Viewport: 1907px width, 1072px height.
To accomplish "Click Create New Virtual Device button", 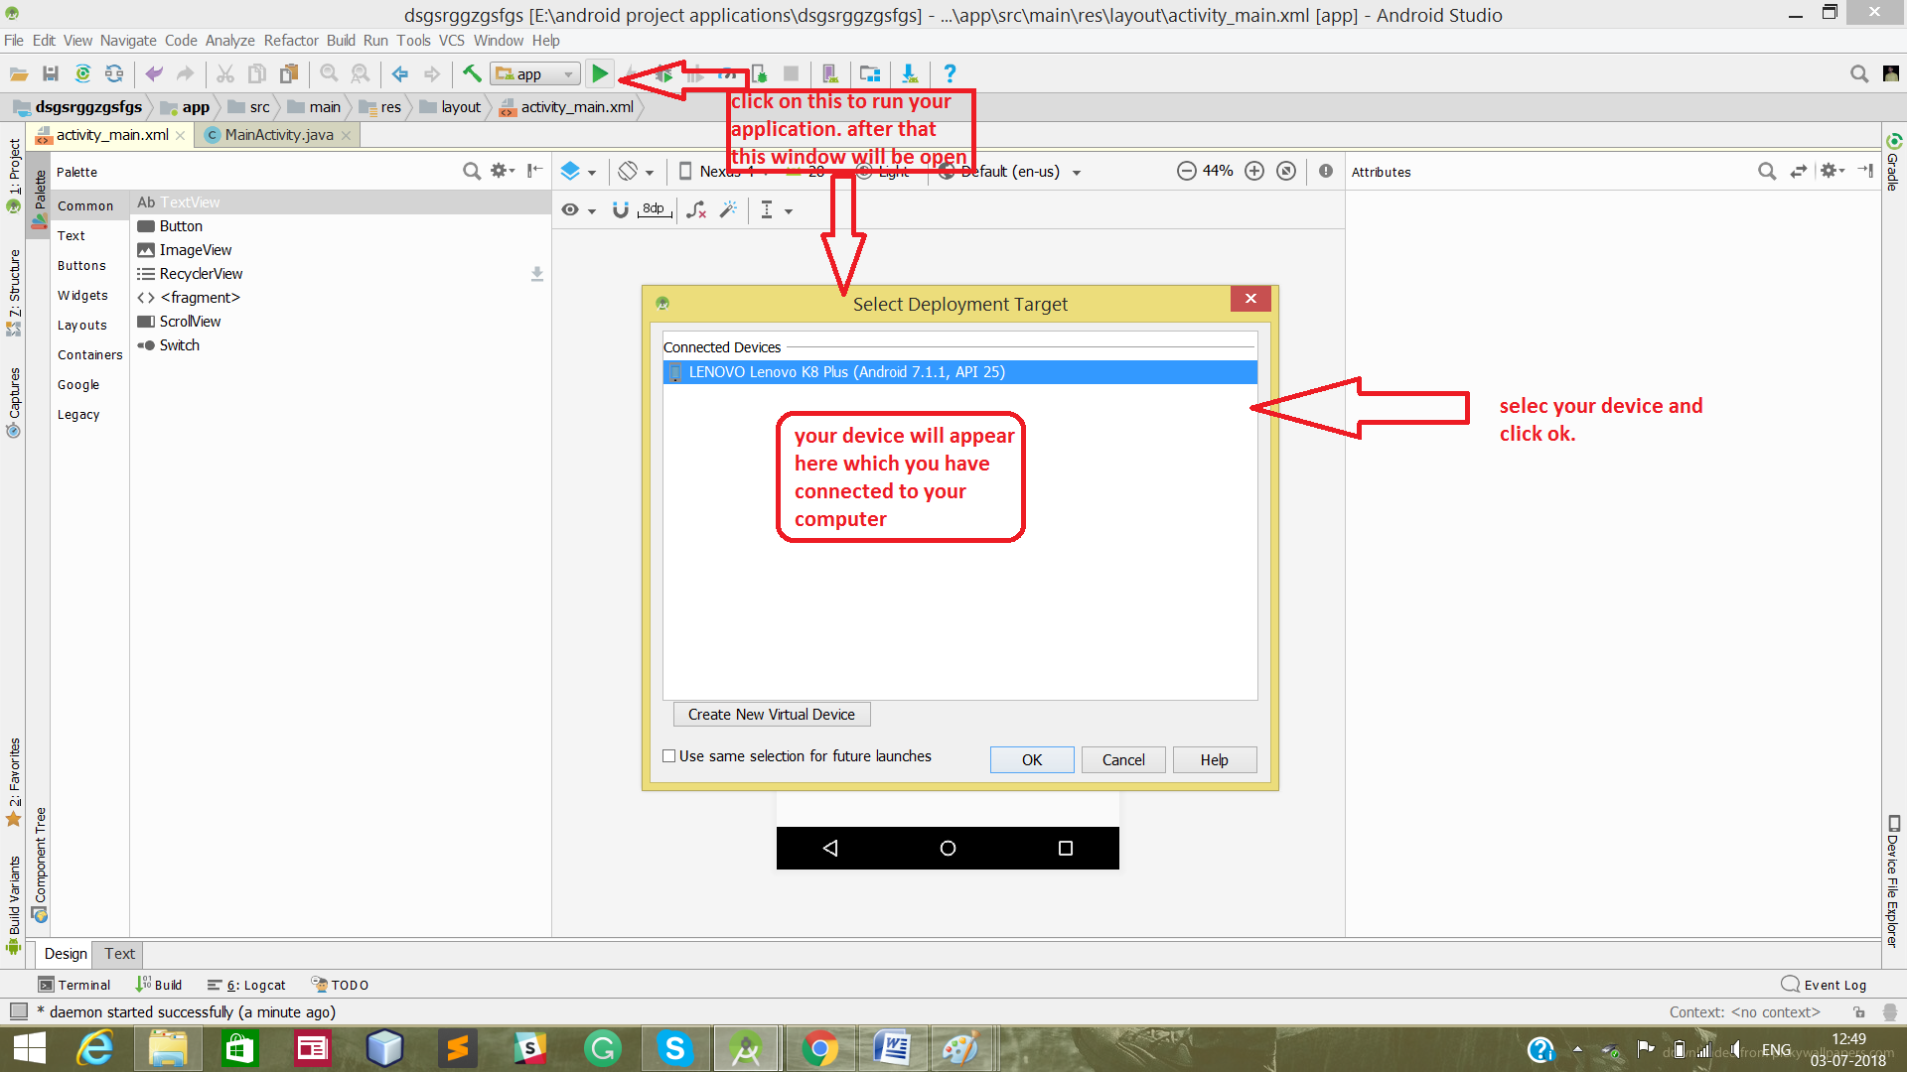I will [x=772, y=715].
